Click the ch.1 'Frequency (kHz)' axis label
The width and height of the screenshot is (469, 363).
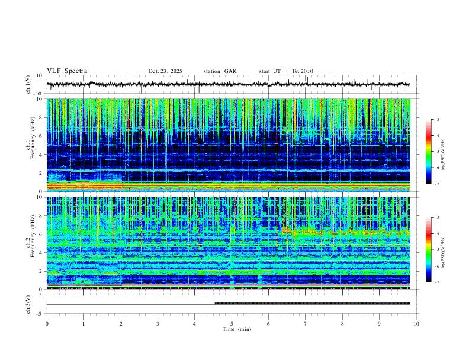(33, 136)
